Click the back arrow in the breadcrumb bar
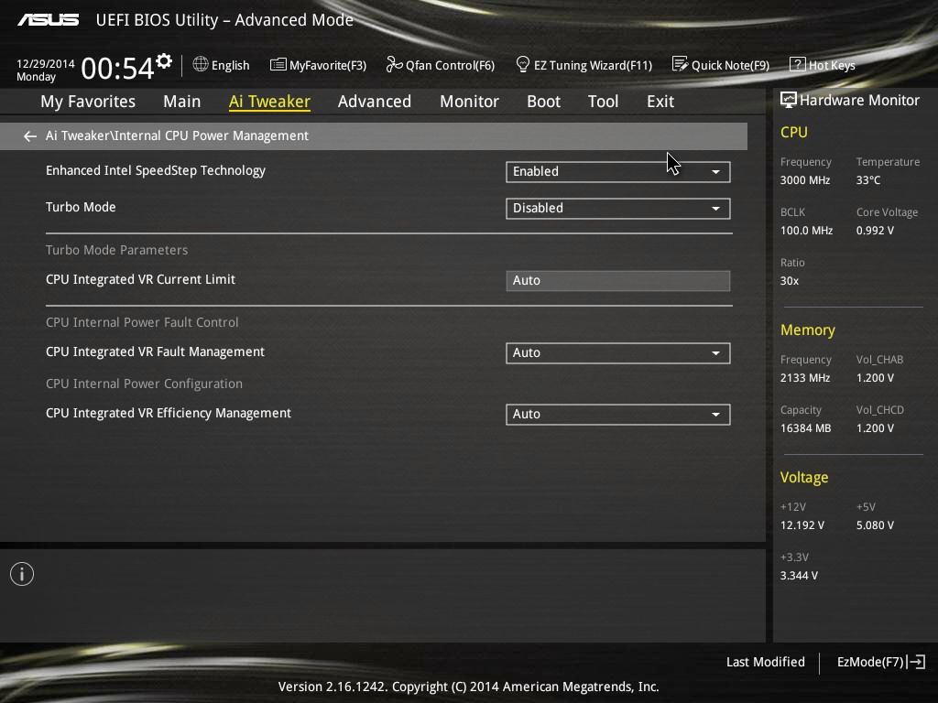Image resolution: width=938 pixels, height=703 pixels. tap(30, 136)
